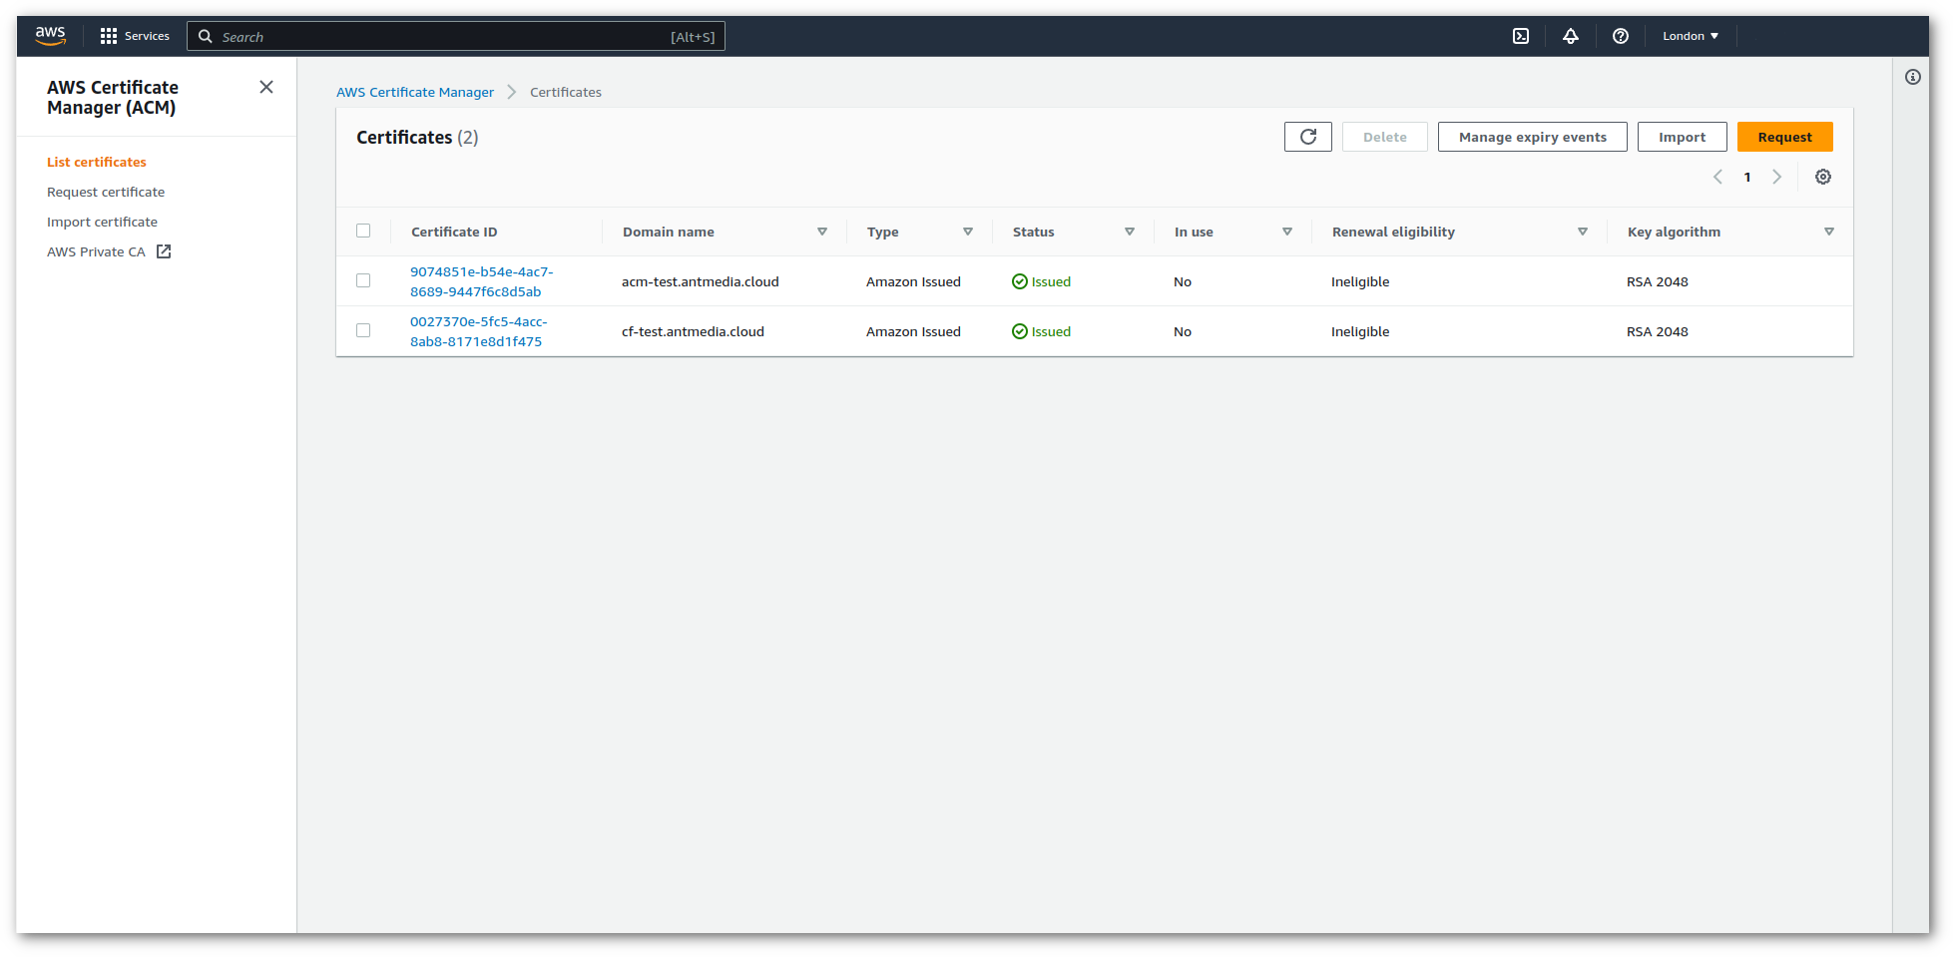This screenshot has height=957, width=1953.
Task: Click the Delete button
Action: point(1385,137)
